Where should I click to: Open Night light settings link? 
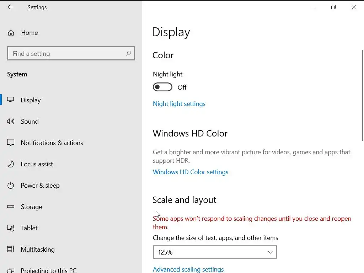[179, 104]
